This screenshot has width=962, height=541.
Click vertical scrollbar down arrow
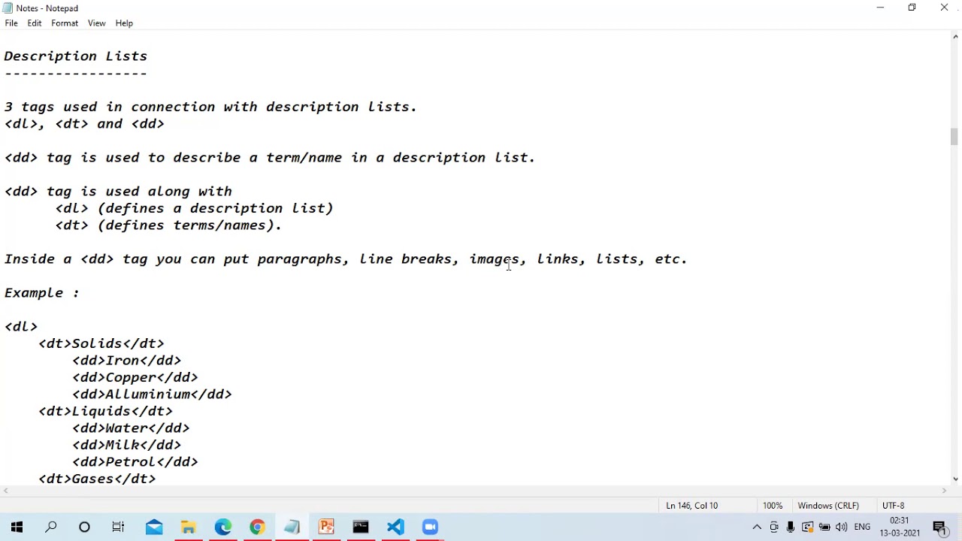[x=955, y=479]
